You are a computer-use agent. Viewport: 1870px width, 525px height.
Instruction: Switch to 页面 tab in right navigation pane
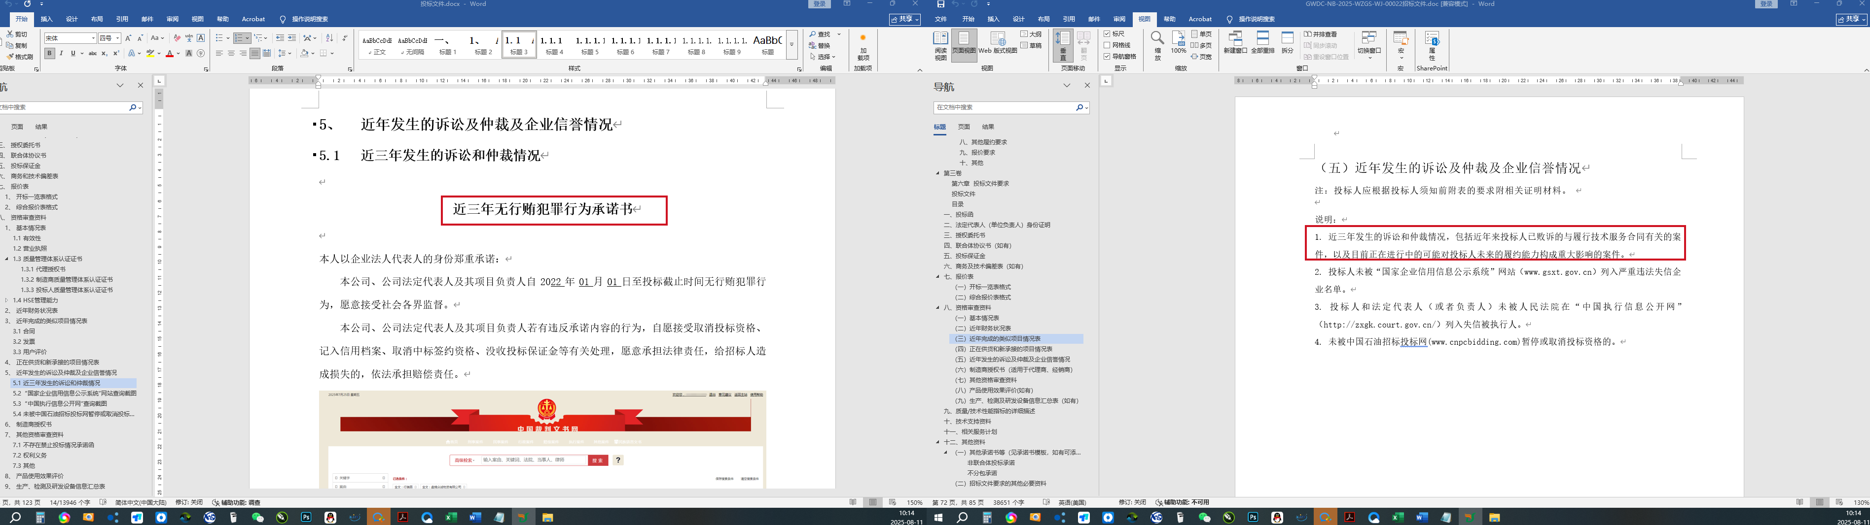click(963, 127)
